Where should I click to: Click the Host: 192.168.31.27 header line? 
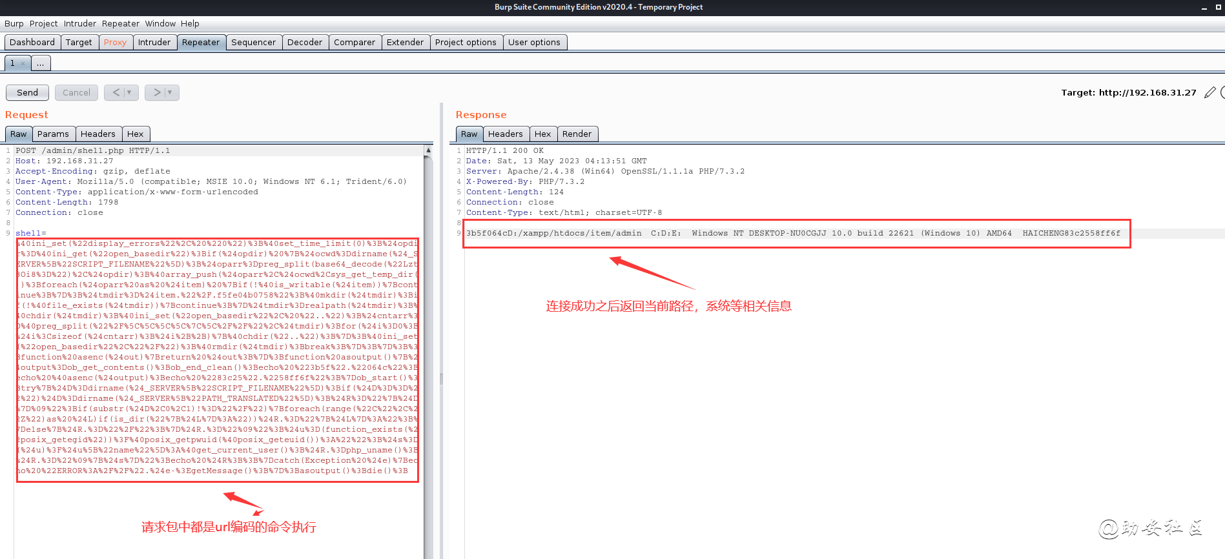click(65, 161)
